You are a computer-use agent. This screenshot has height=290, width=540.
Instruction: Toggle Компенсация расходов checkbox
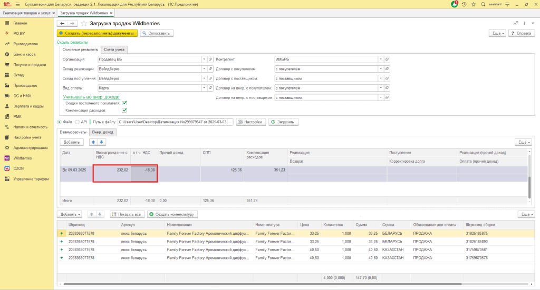pos(124,111)
